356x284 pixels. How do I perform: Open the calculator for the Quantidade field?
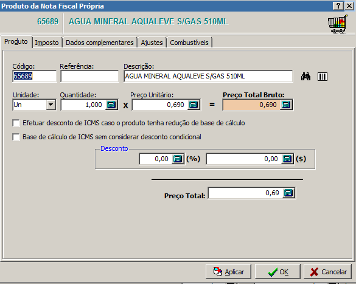(x=111, y=105)
